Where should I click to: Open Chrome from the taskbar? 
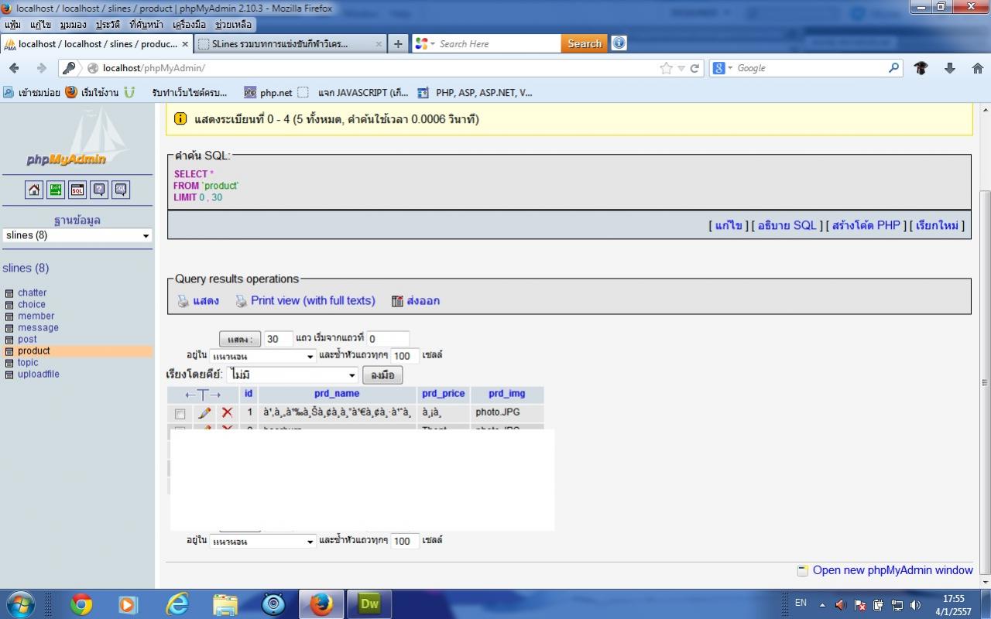click(81, 604)
